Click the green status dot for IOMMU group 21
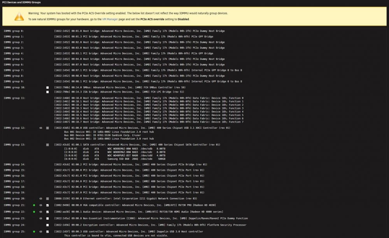Viewport: 389px width, 238px height. coord(34,205)
